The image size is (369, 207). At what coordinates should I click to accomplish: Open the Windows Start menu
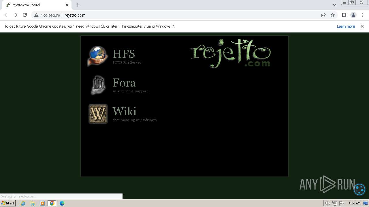click(8, 203)
